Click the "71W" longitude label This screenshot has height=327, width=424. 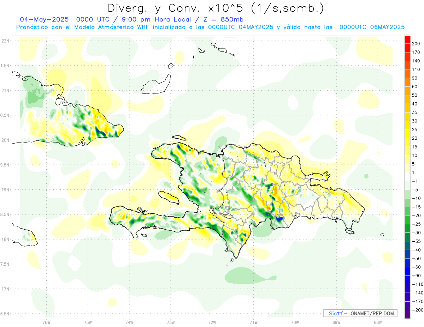point(253,322)
